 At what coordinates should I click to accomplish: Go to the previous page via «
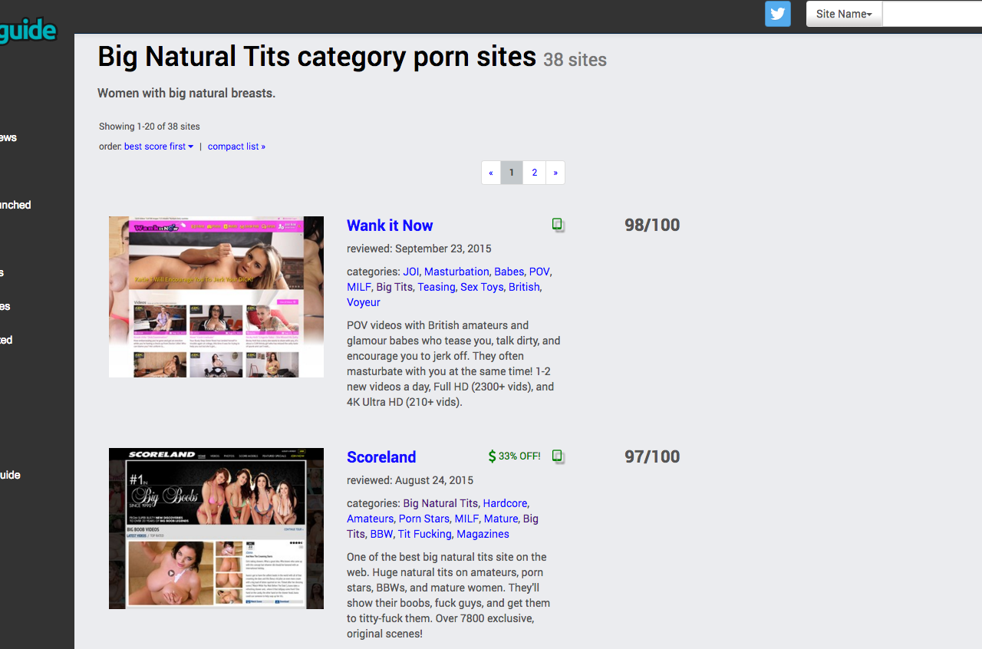point(491,173)
